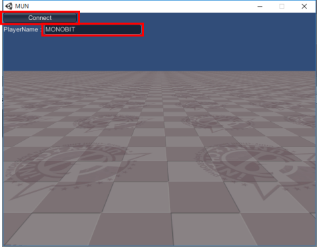Click the horizon line where floor meets sky
Viewport: 317px width, 247px height.
(x=160, y=71)
